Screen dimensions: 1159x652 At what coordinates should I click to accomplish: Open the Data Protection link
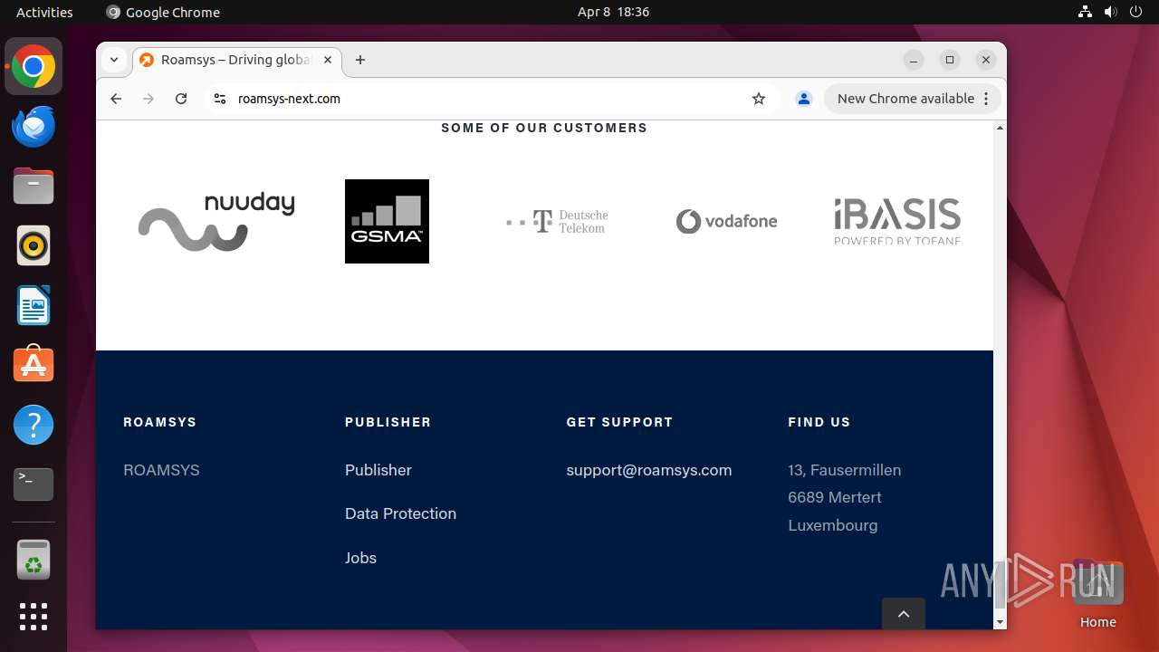400,513
